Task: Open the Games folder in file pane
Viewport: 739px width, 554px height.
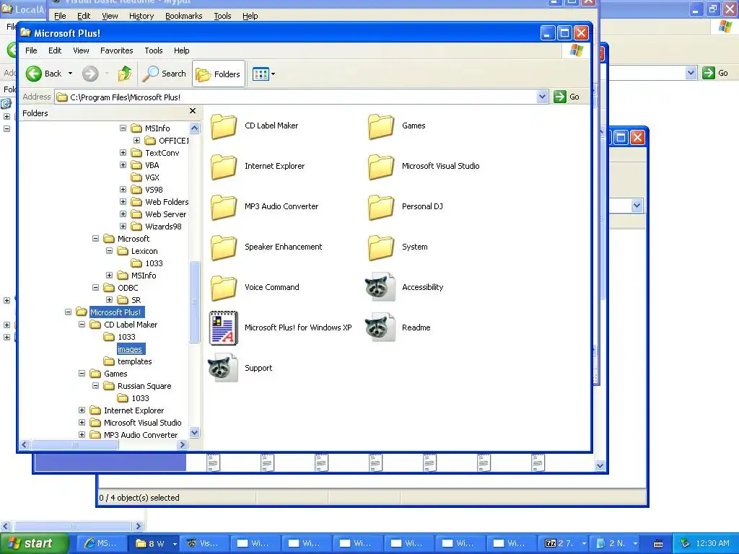Action: 381,126
